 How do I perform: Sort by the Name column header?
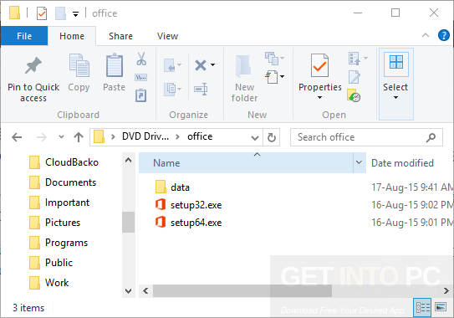(x=246, y=162)
